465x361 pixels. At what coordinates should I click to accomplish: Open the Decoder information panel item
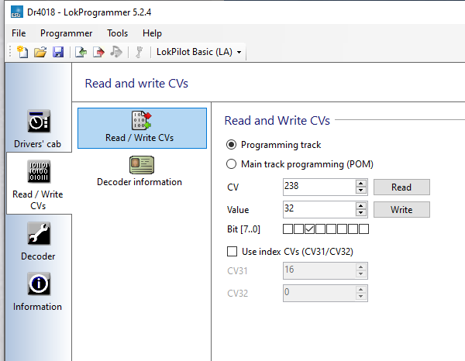click(x=139, y=172)
